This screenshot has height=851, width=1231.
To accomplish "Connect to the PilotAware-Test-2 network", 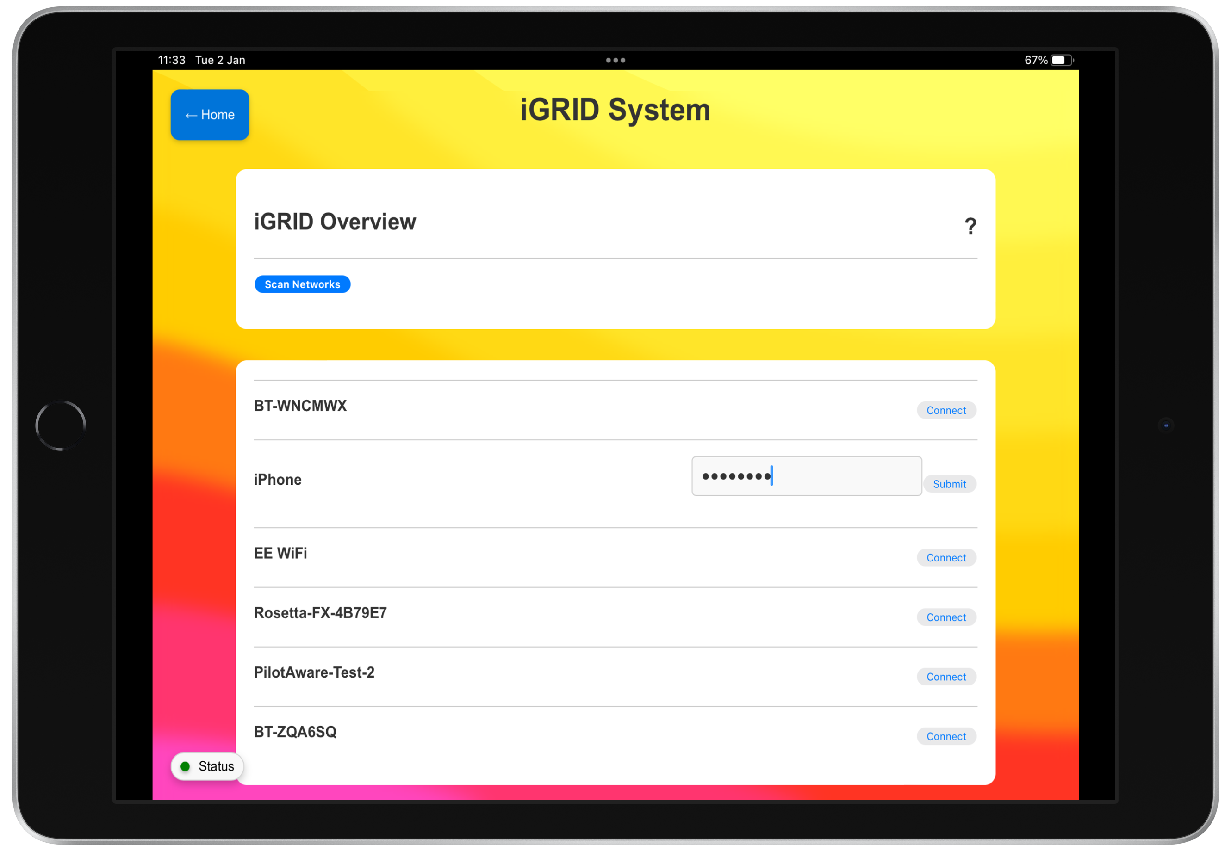I will click(x=946, y=677).
